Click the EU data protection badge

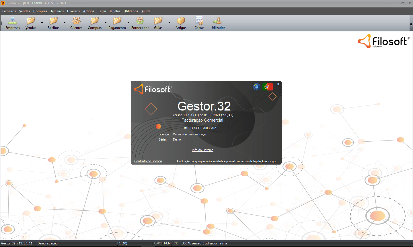[x=257, y=87]
